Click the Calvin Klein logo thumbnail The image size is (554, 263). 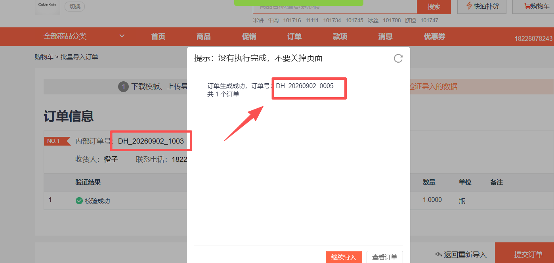pos(48,7)
